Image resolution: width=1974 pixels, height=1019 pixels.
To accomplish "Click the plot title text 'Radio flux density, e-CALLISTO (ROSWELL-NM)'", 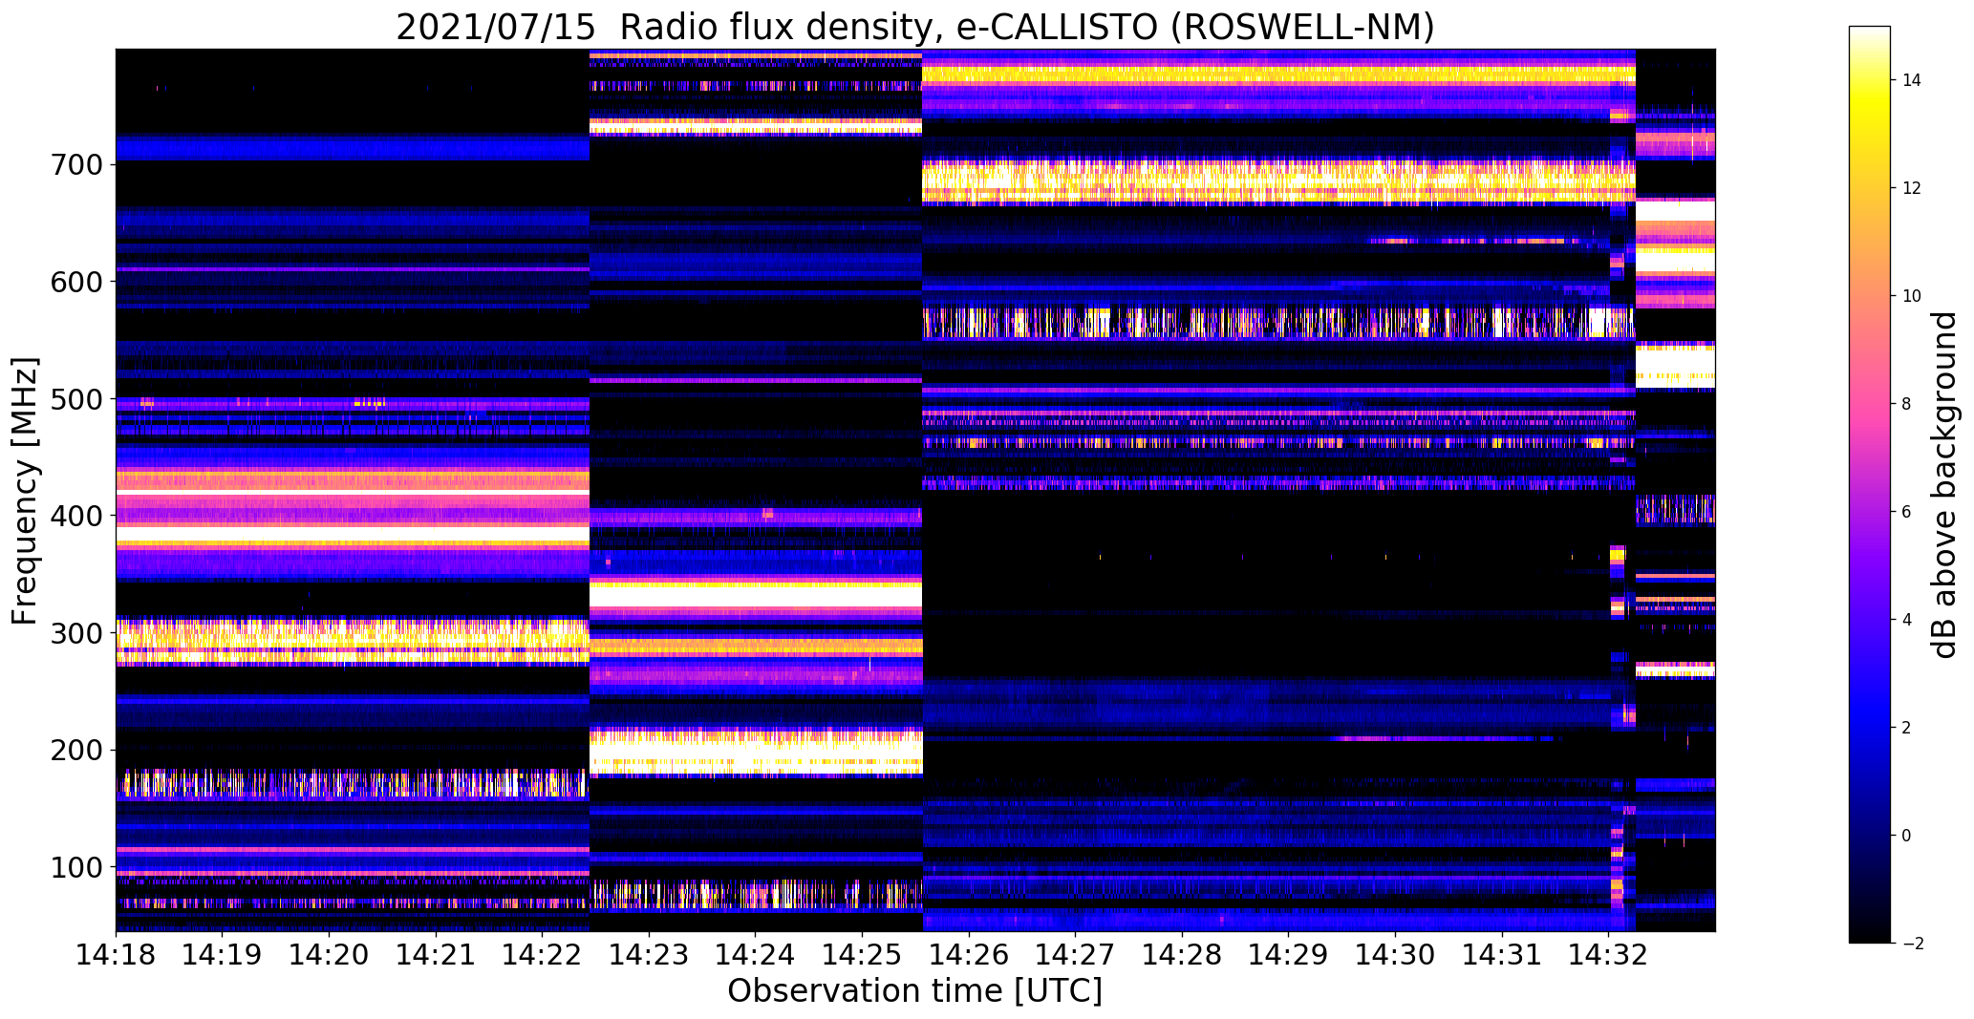I will coord(1027,27).
